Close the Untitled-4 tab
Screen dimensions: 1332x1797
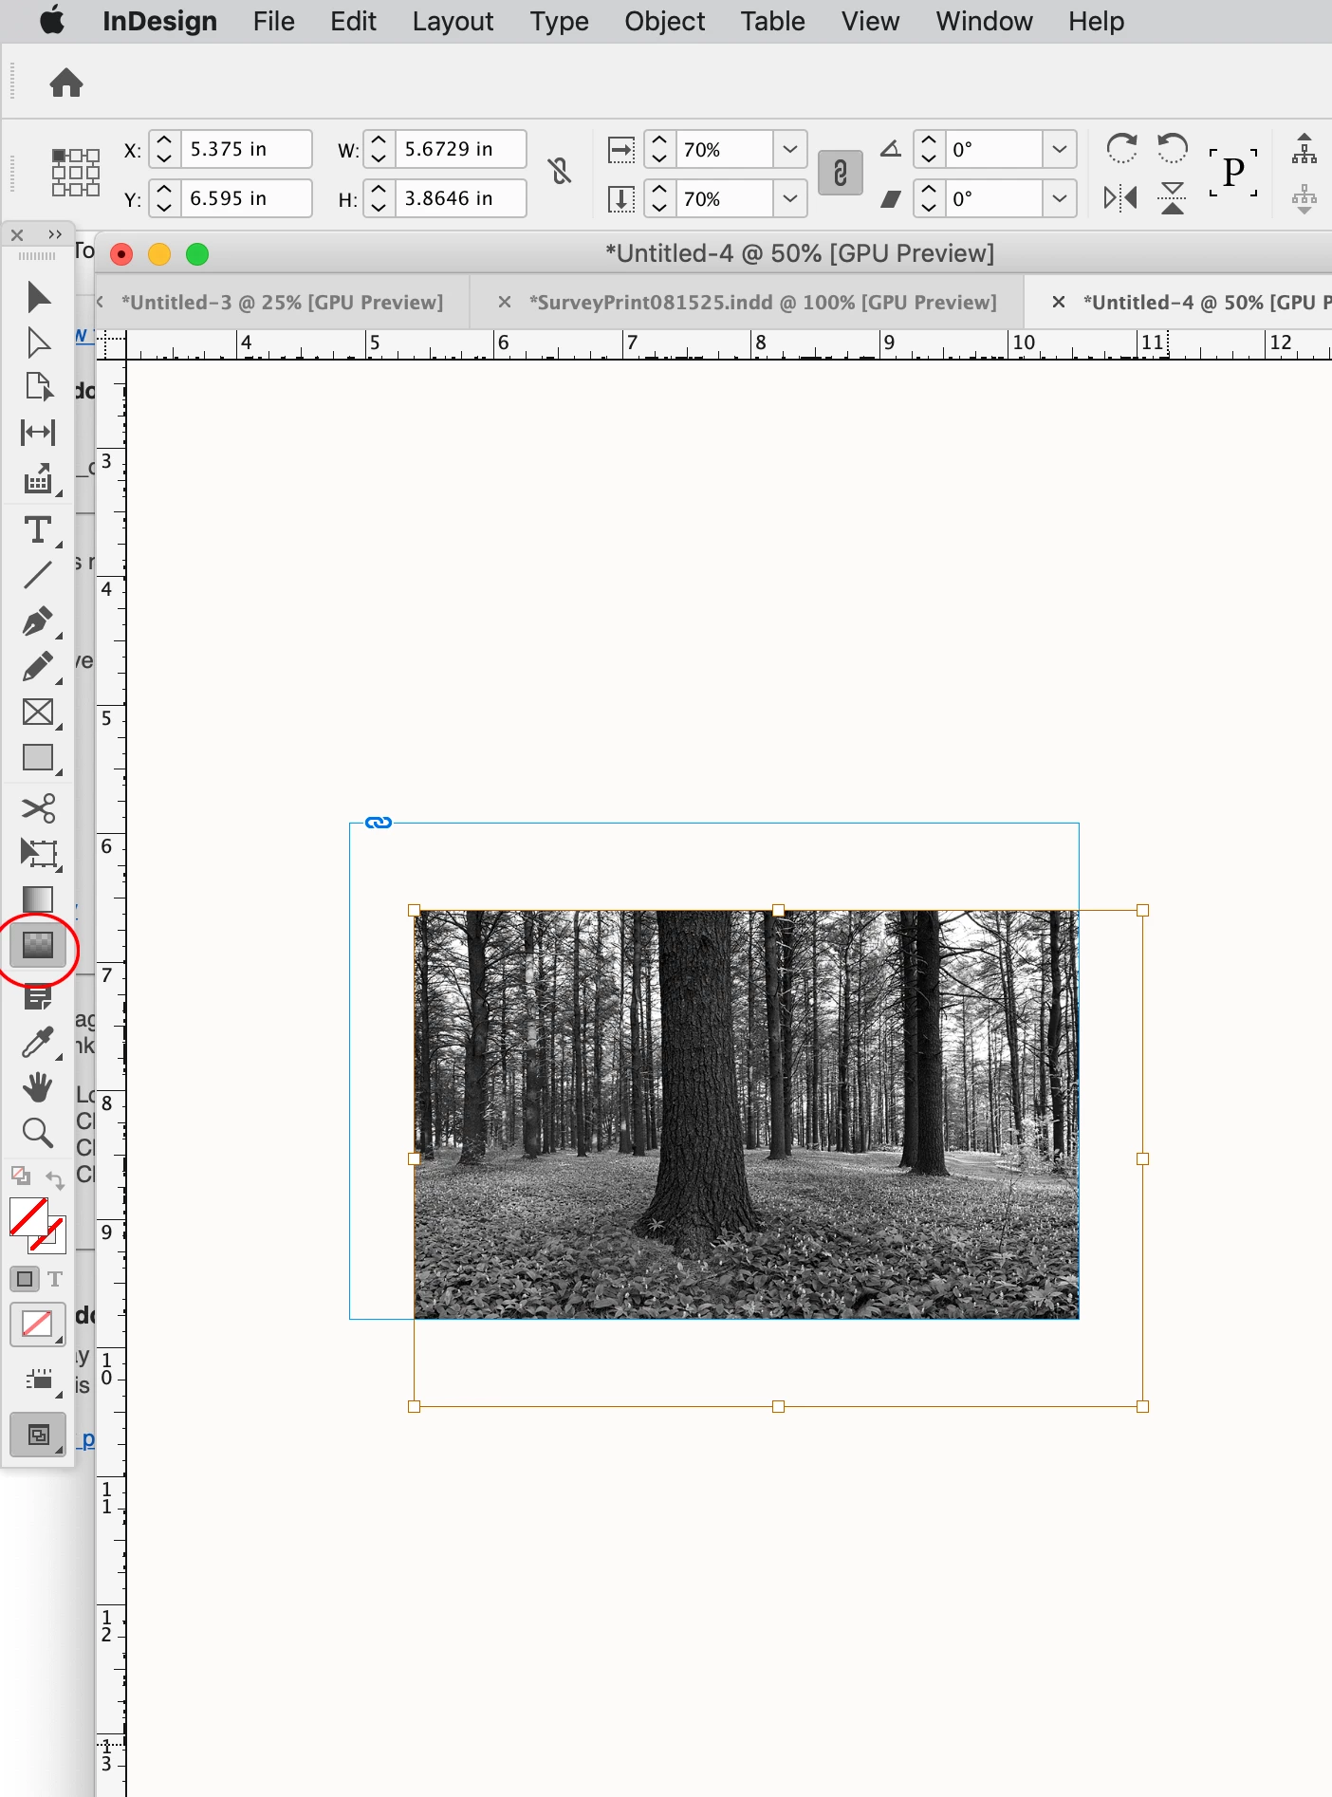[1059, 302]
